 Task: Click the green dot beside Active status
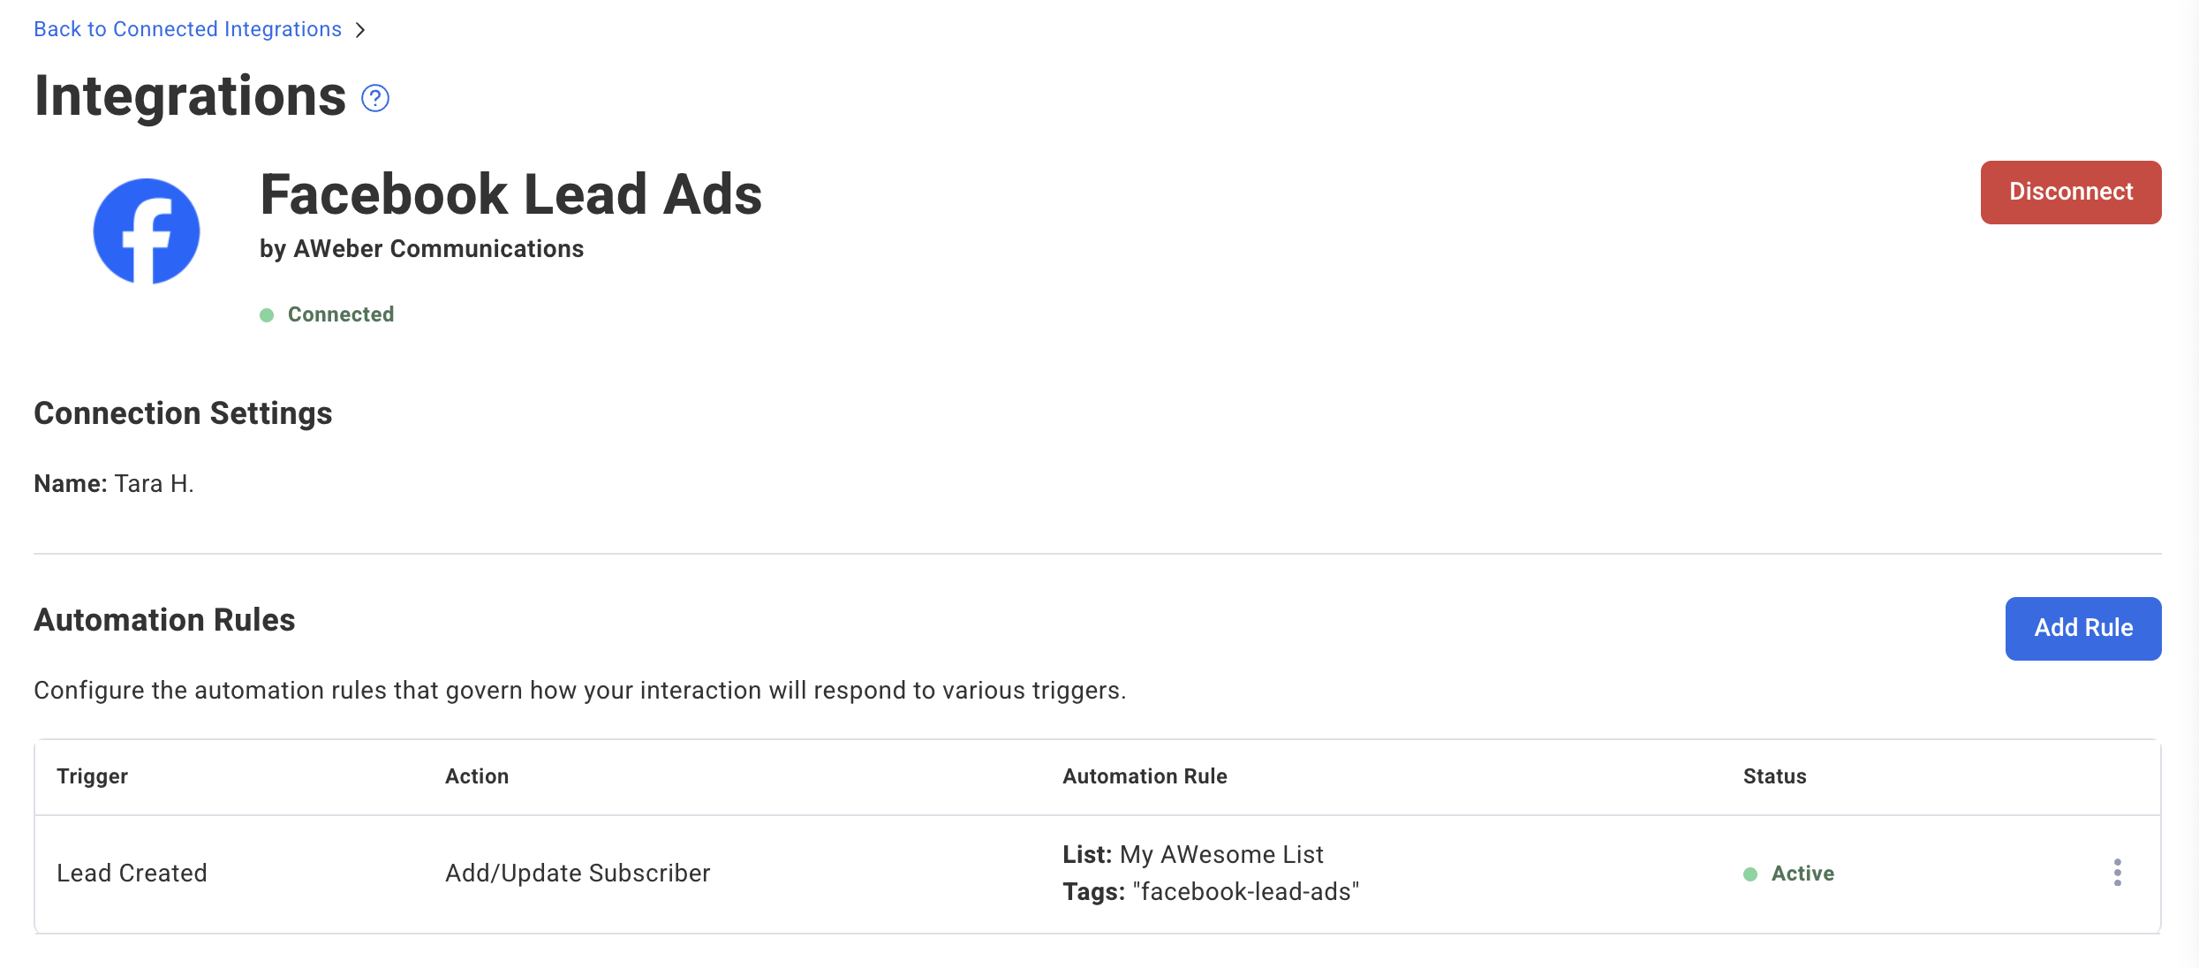1750,874
